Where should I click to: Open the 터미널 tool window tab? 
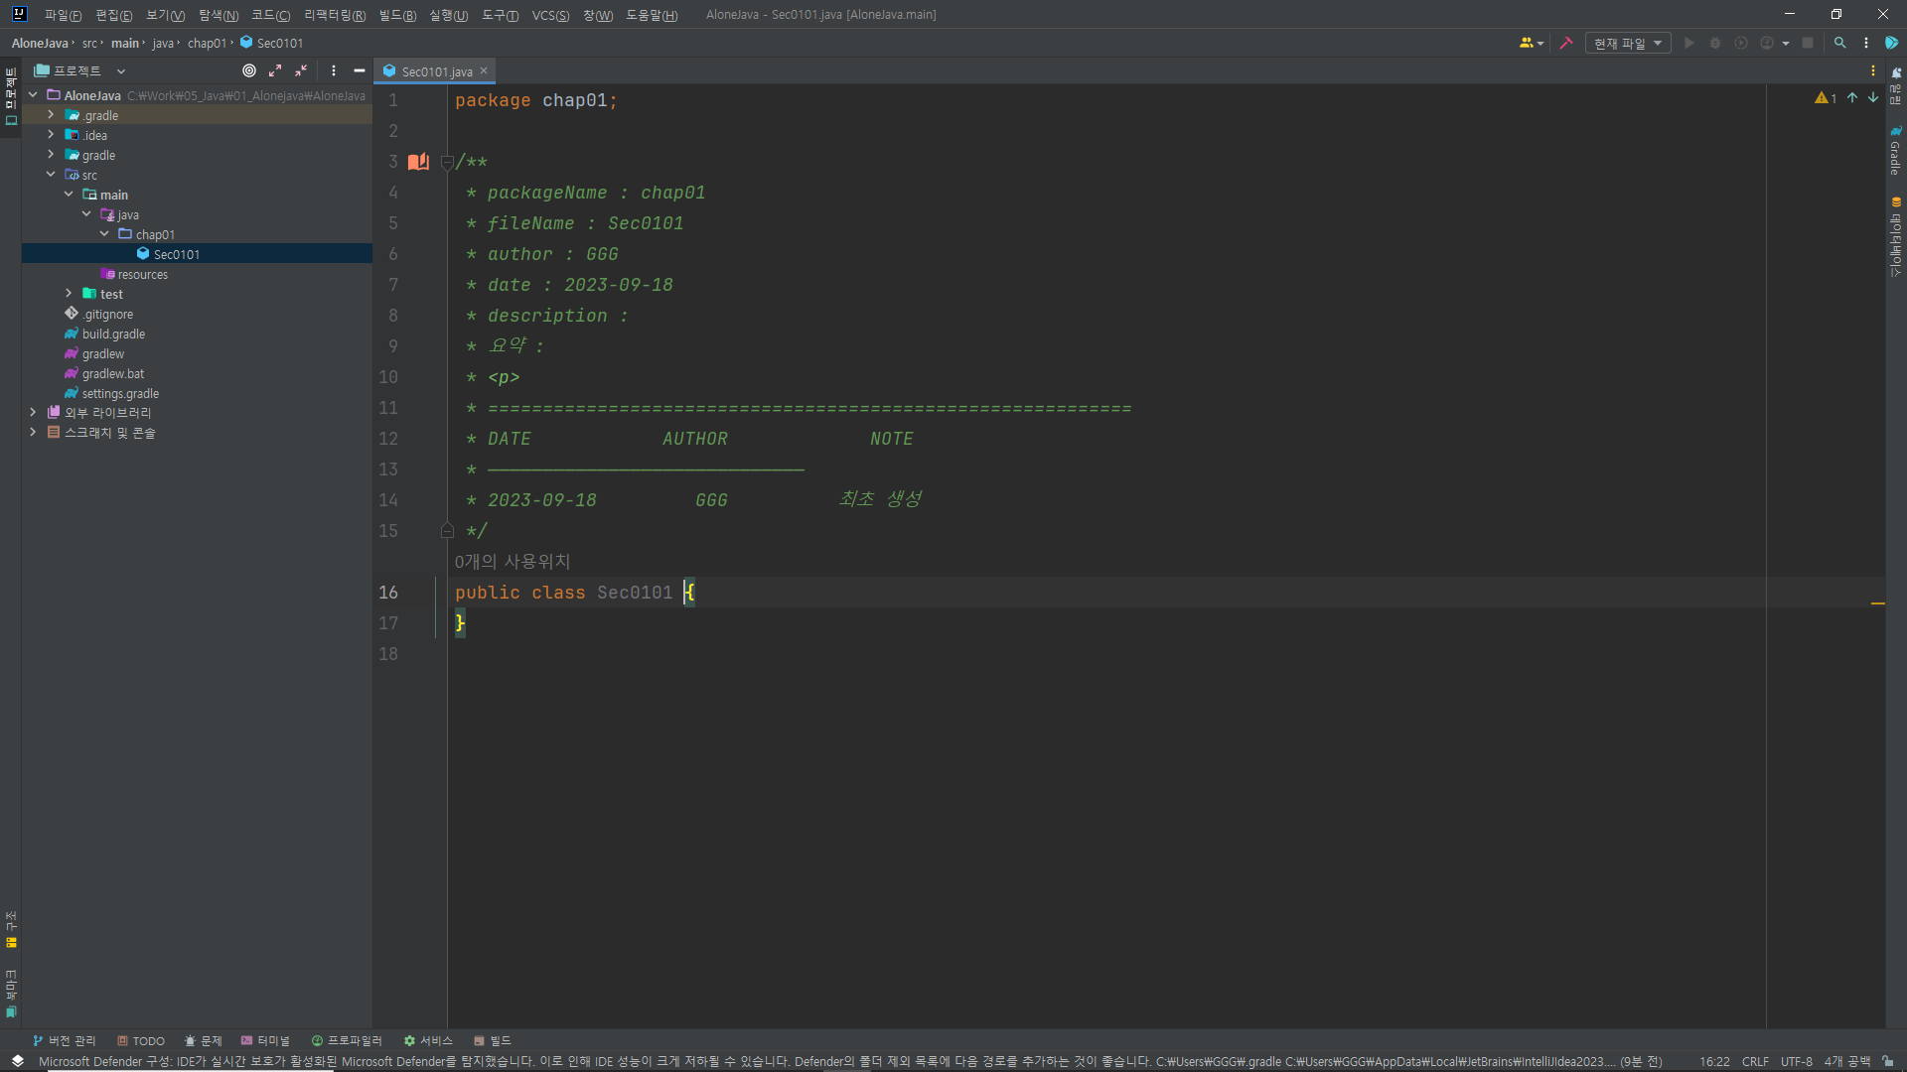265,1040
